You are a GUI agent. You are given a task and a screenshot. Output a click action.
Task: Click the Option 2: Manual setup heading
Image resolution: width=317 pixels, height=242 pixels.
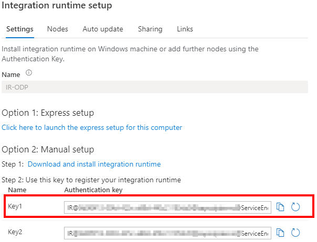tap(48, 150)
